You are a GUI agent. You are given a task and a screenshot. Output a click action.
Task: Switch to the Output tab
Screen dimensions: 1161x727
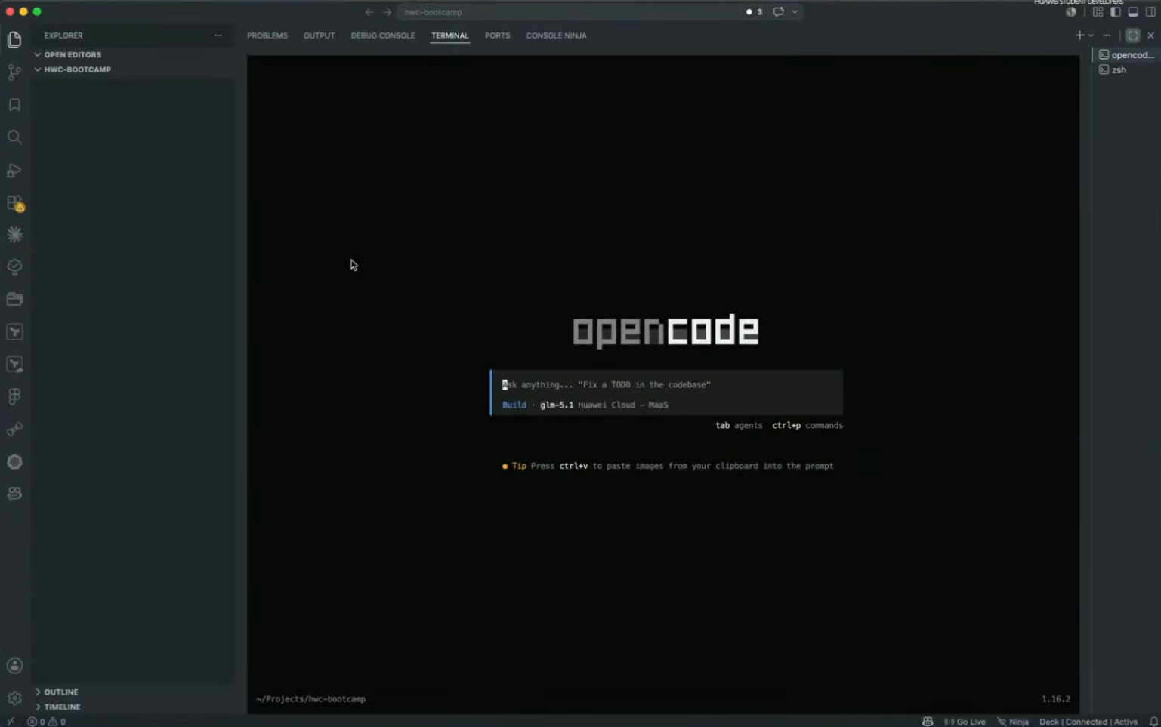tap(319, 35)
